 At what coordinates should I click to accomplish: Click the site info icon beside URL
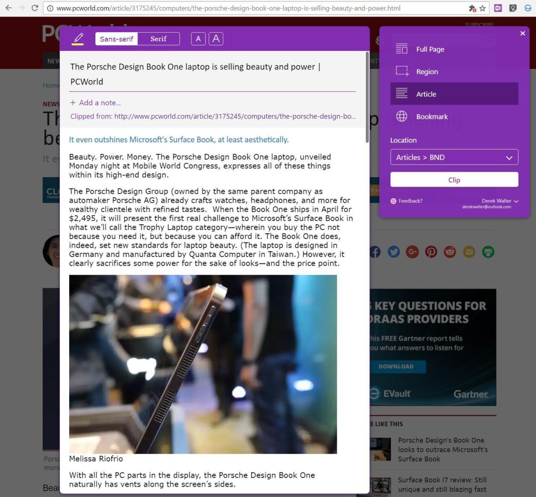click(x=50, y=8)
